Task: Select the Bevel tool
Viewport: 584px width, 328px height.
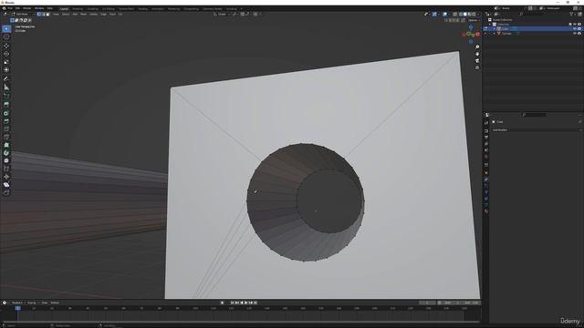Action: 6,121
